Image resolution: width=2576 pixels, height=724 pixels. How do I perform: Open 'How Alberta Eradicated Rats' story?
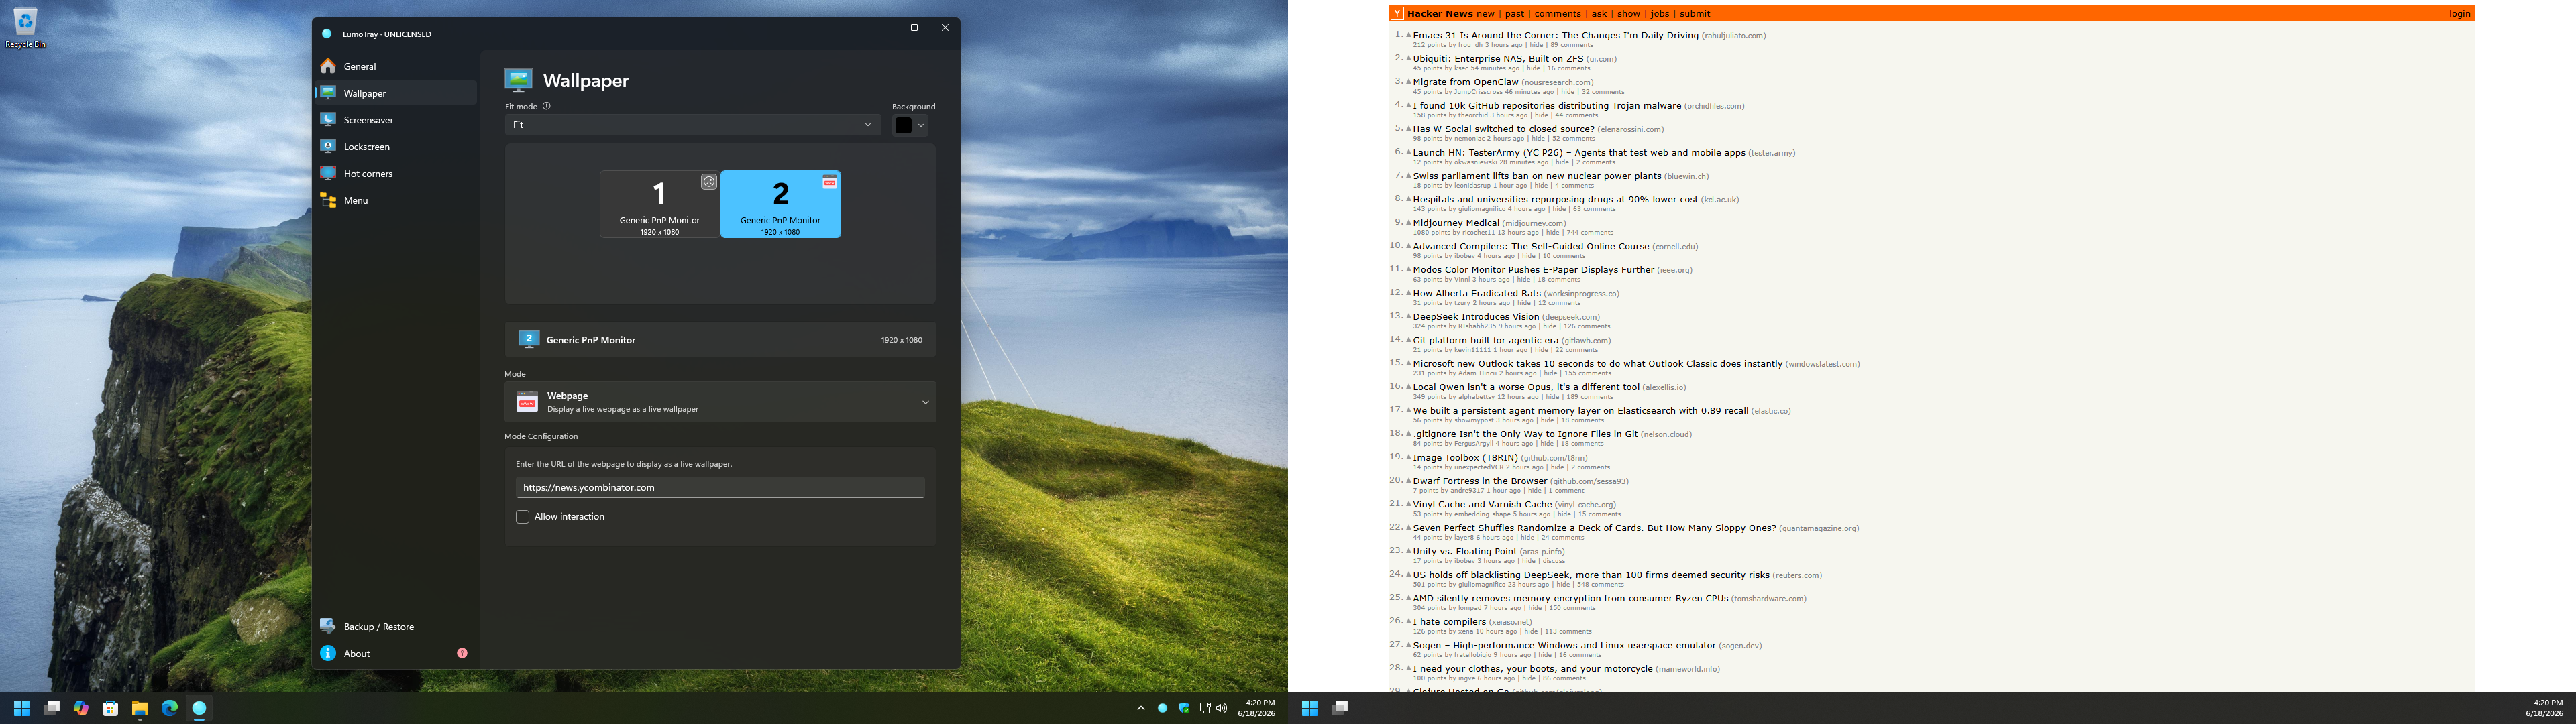[1477, 294]
